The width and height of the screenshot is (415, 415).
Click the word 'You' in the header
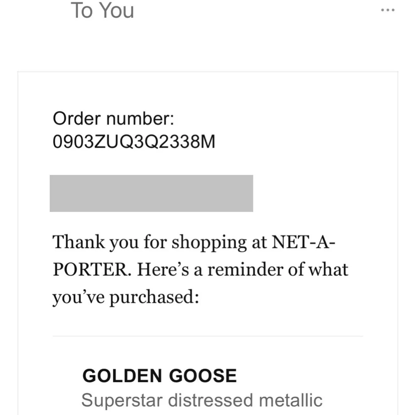click(117, 10)
